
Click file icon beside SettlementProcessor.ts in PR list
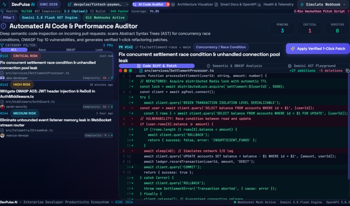2,73
